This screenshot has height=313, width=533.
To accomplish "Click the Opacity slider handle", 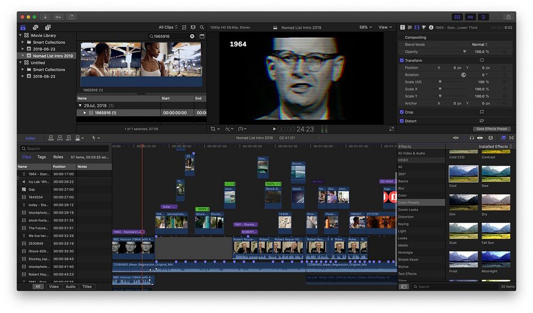I will (464, 52).
